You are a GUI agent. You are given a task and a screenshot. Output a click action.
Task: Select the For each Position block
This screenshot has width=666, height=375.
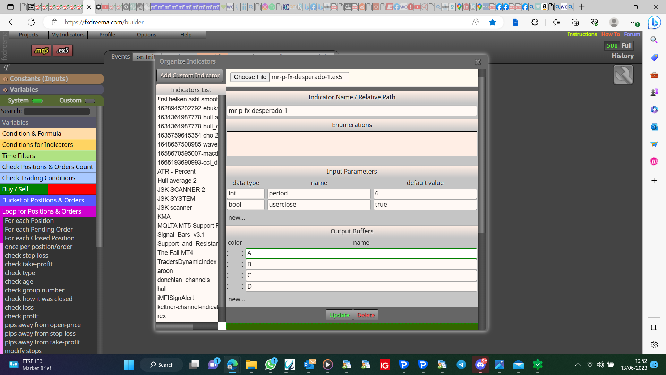29,221
